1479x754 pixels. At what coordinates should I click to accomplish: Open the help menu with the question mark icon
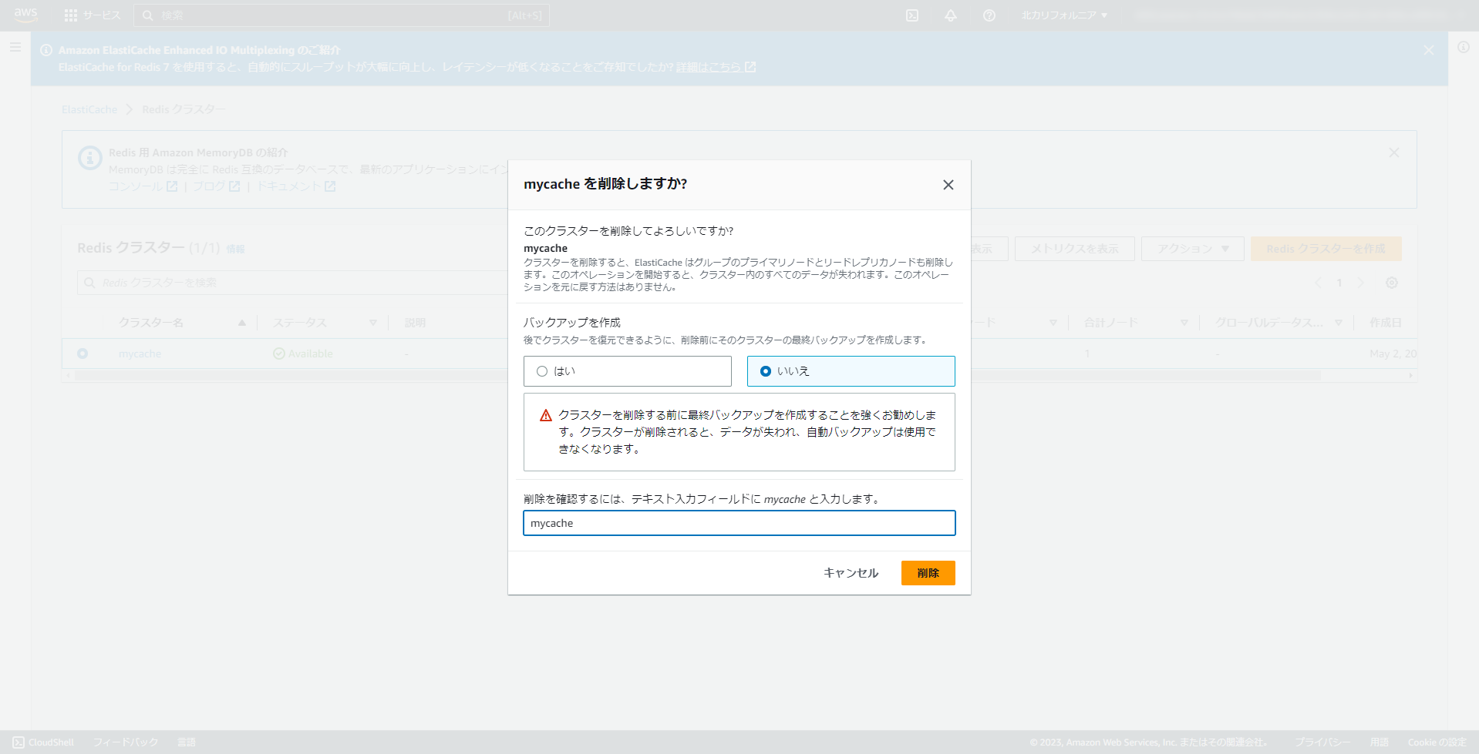pos(989,15)
